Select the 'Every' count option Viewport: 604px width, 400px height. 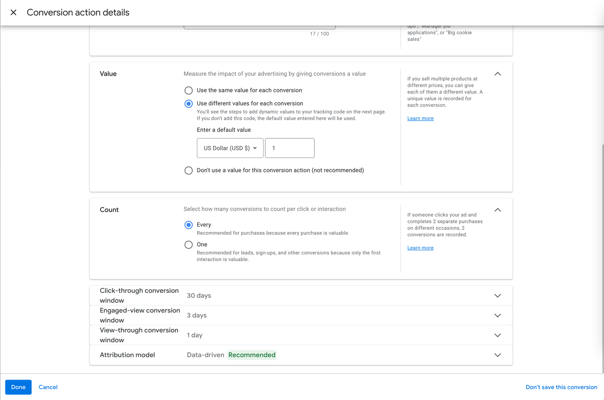(x=188, y=225)
